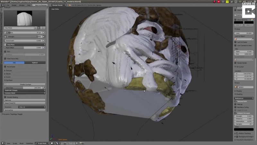Click the Detail Size eyedropper icon
The width and height of the screenshot is (257, 145).
click(x=44, y=88)
